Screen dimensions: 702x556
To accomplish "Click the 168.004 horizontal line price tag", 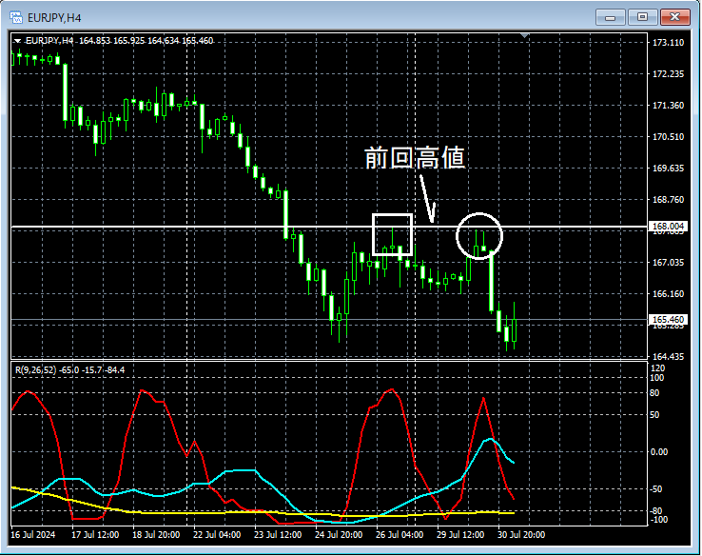I will [668, 227].
